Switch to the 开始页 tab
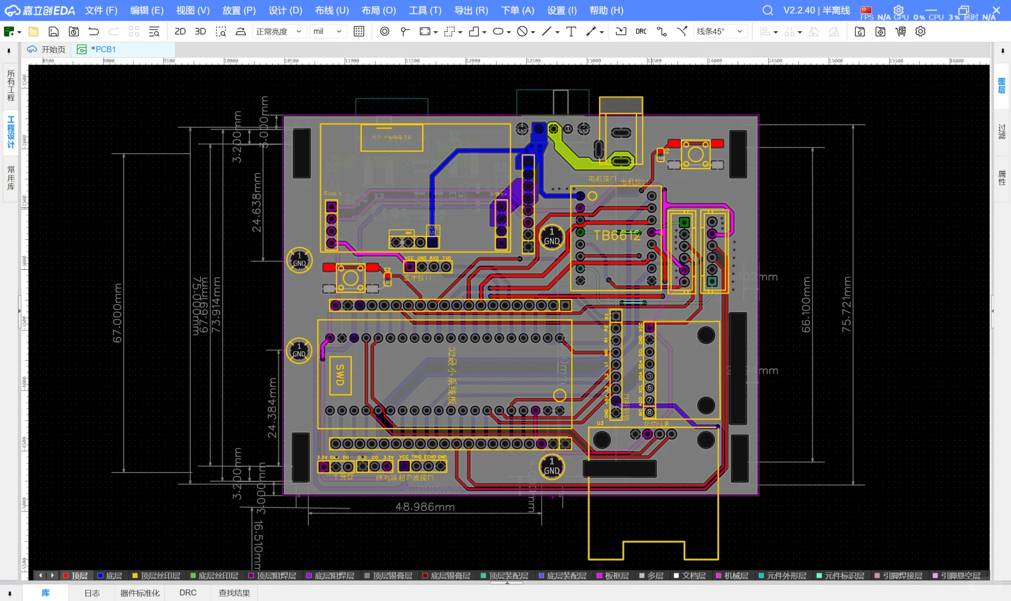The width and height of the screenshot is (1011, 601). [x=47, y=50]
